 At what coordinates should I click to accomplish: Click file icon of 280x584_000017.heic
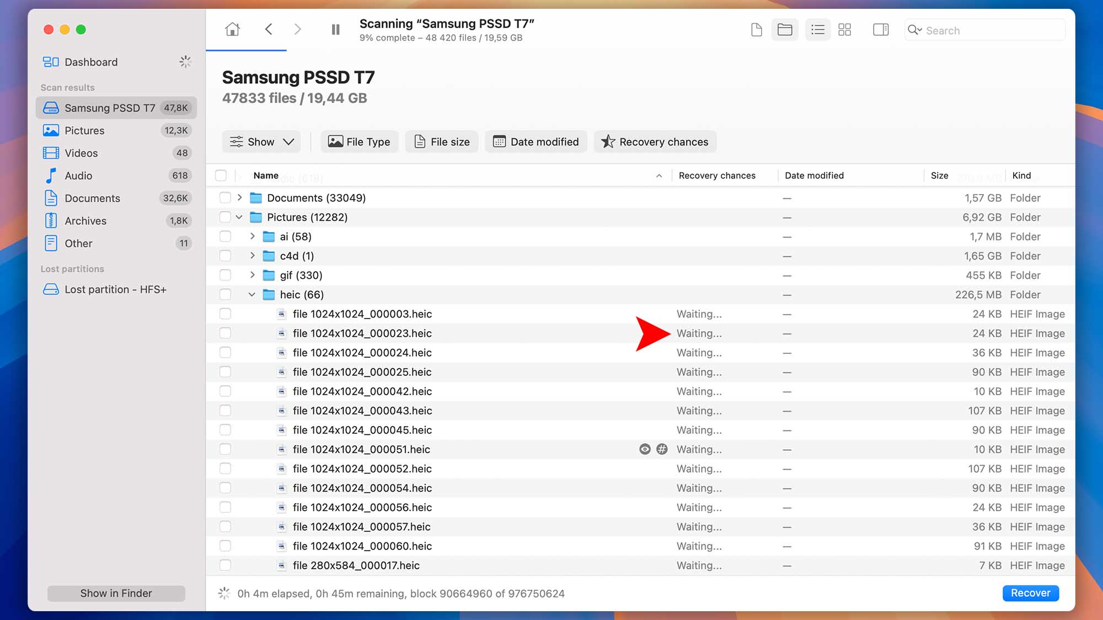(x=282, y=565)
